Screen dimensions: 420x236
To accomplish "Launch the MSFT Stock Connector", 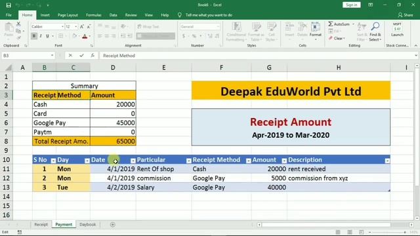I will [x=397, y=29].
